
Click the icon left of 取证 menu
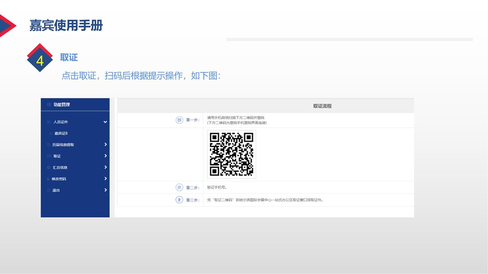click(x=49, y=156)
